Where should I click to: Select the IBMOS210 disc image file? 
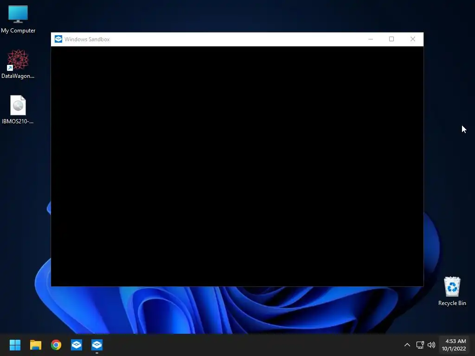[18, 109]
